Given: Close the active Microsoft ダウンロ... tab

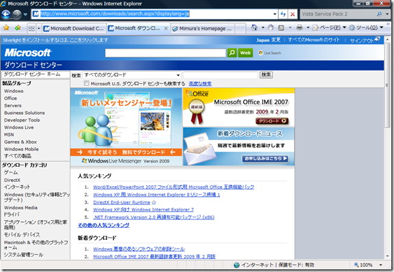Looking at the screenshot, I should pyautogui.click(x=166, y=29).
